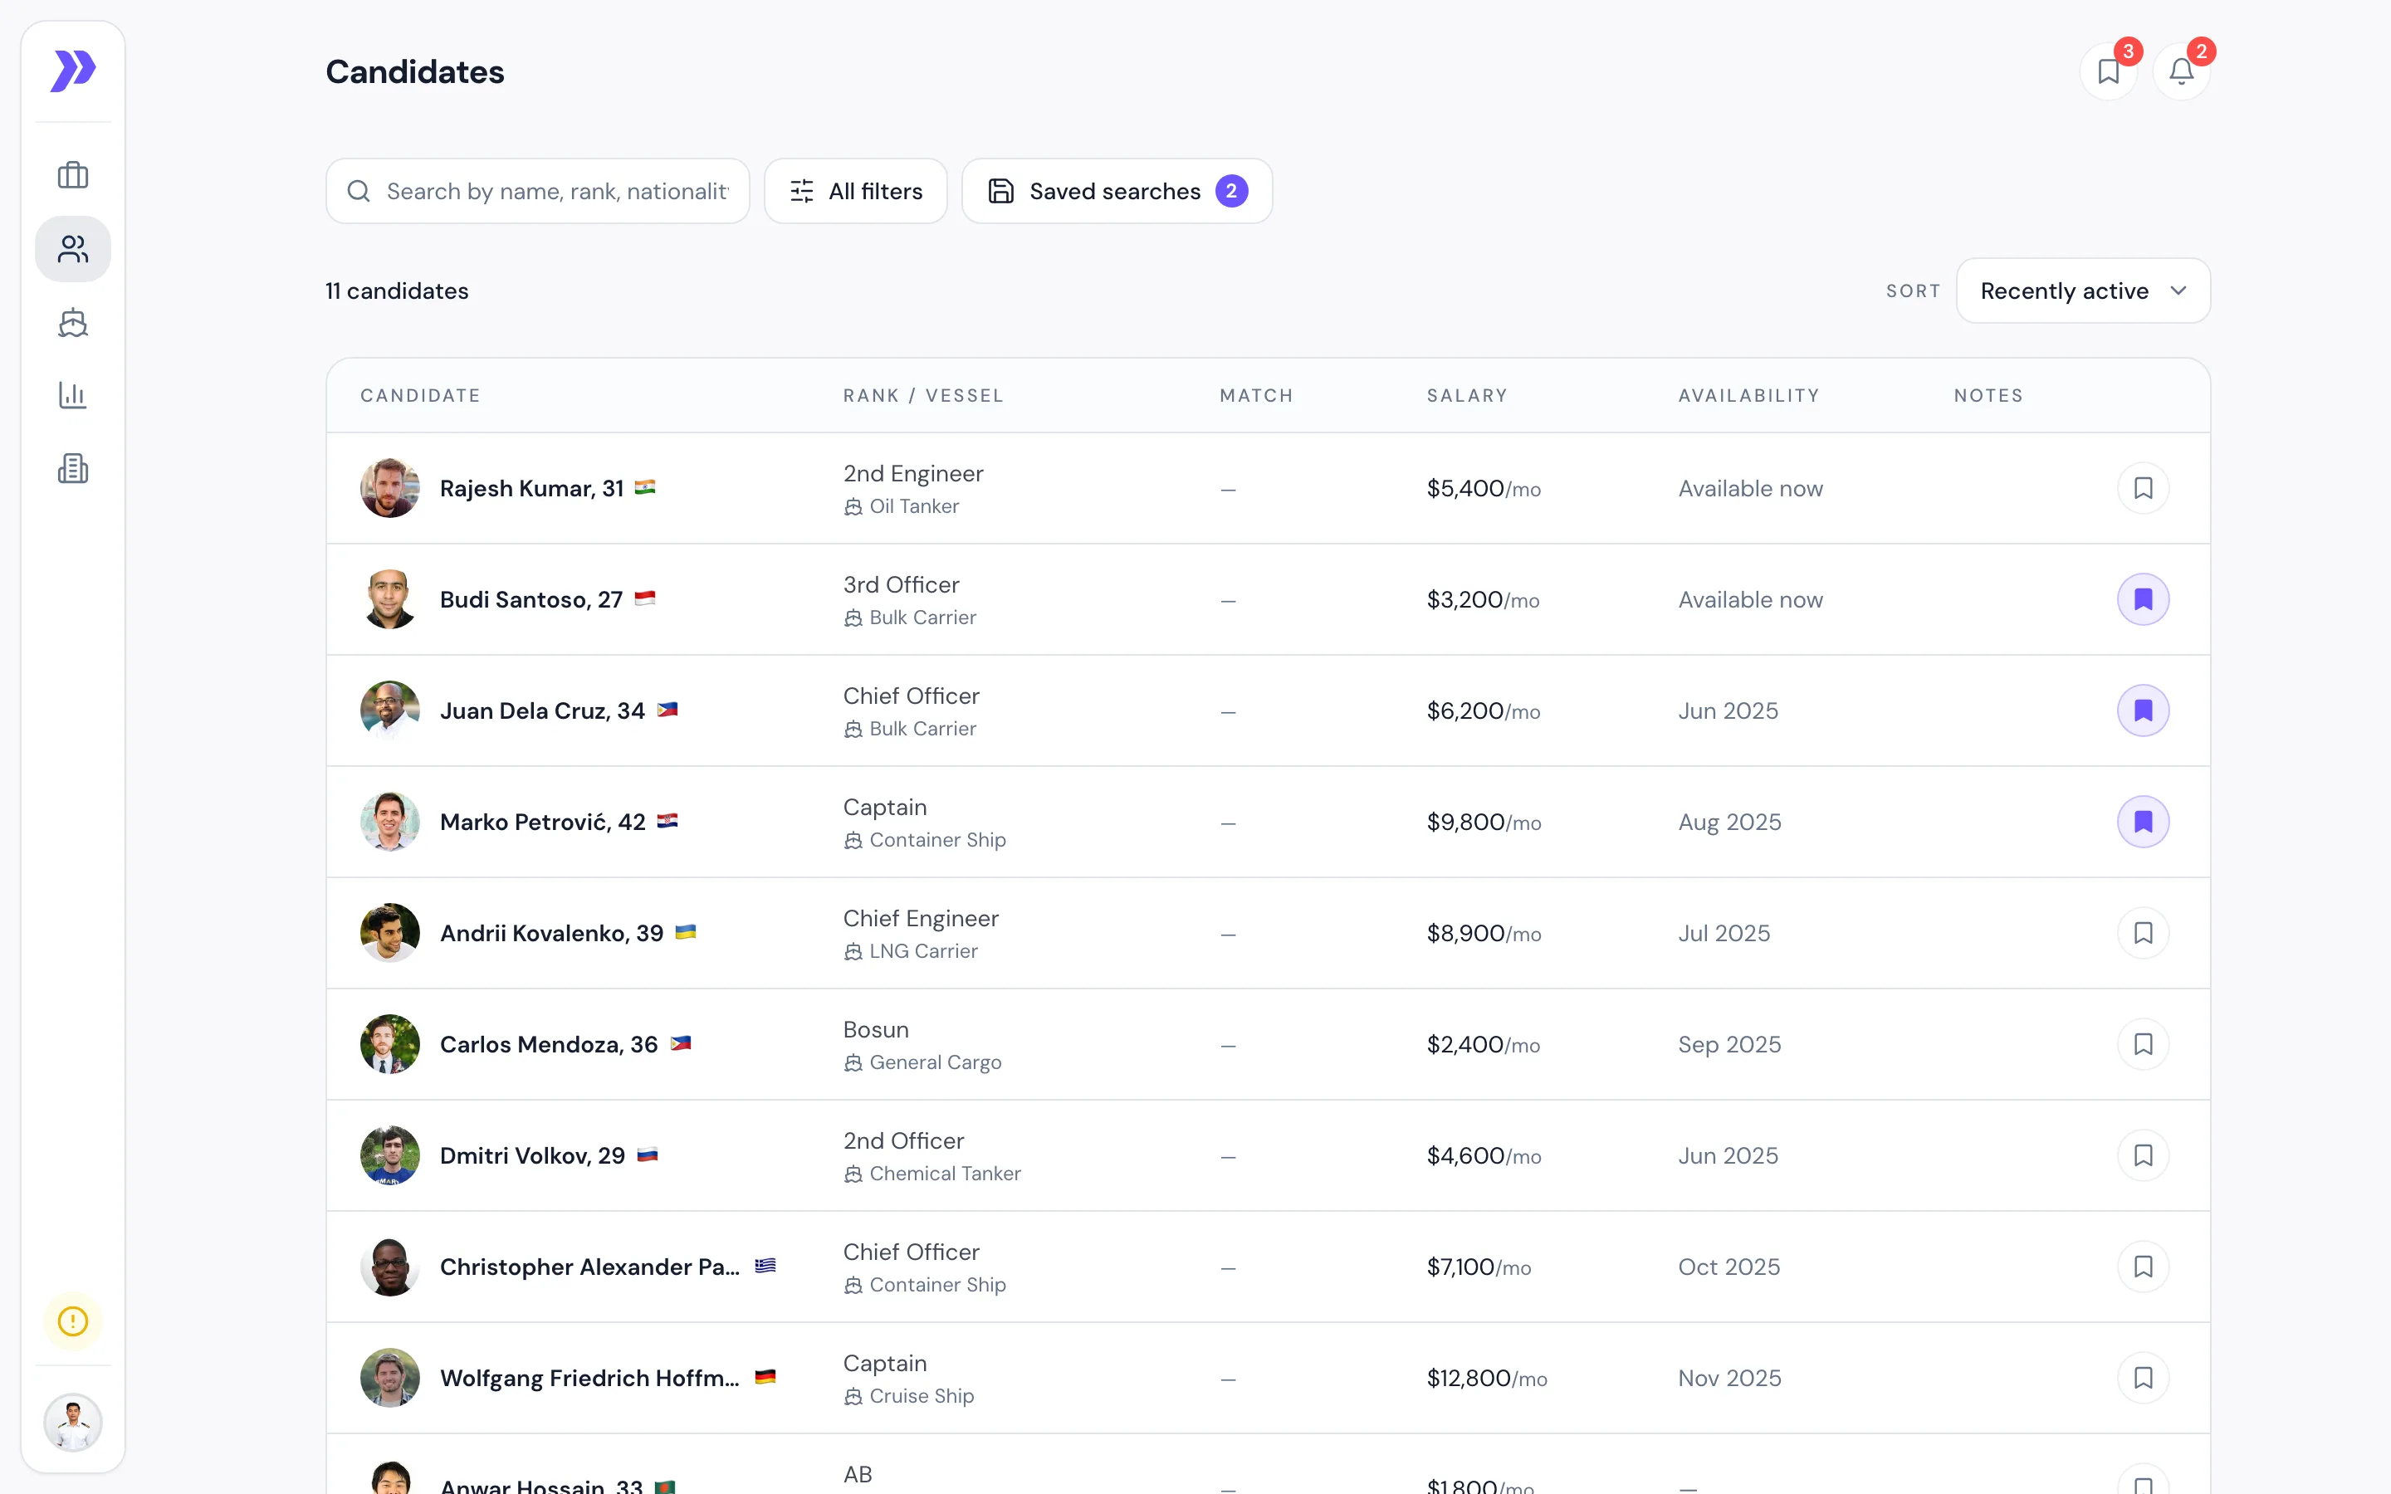
Task: Remove bookmark from Marko Petrović
Action: 2143,822
